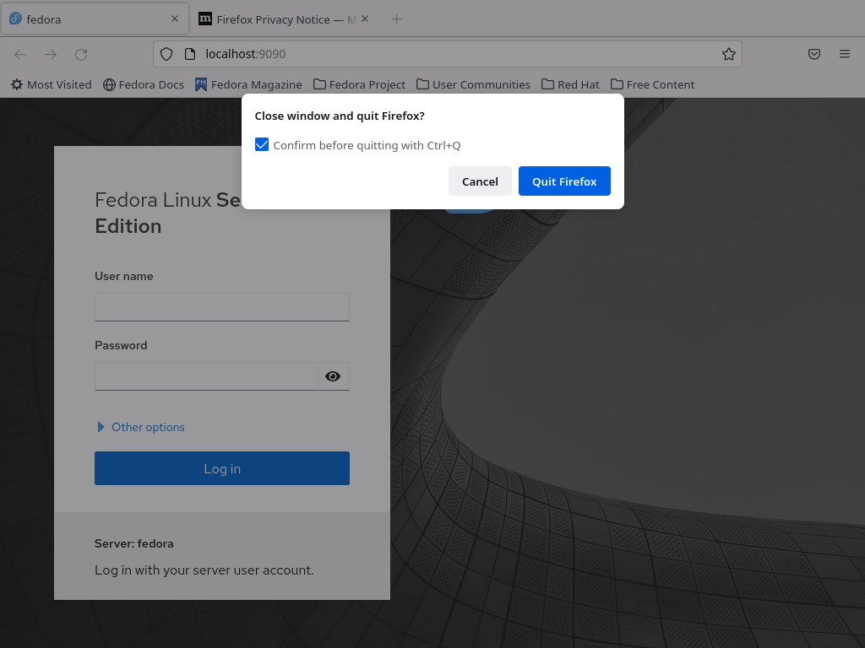The width and height of the screenshot is (865, 648).
Task: Uncheck Confirm before quitting with Ctrl+Q
Action: click(262, 145)
